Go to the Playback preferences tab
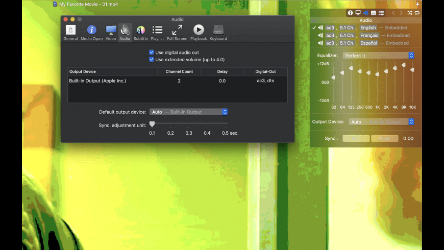This screenshot has width=444, height=250. 199,33
